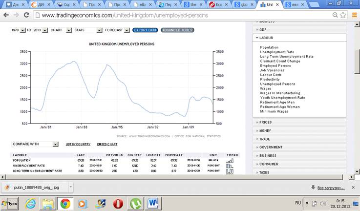Open Opera browser from taskbar
This screenshot has height=211, width=360.
[117, 202]
